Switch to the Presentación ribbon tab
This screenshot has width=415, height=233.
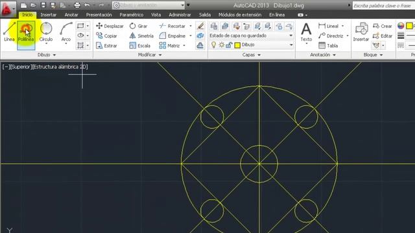(x=99, y=15)
